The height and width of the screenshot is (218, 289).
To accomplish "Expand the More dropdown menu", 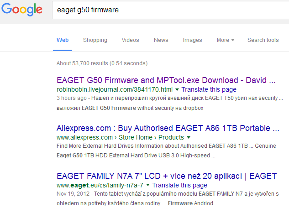I will point(226,40).
